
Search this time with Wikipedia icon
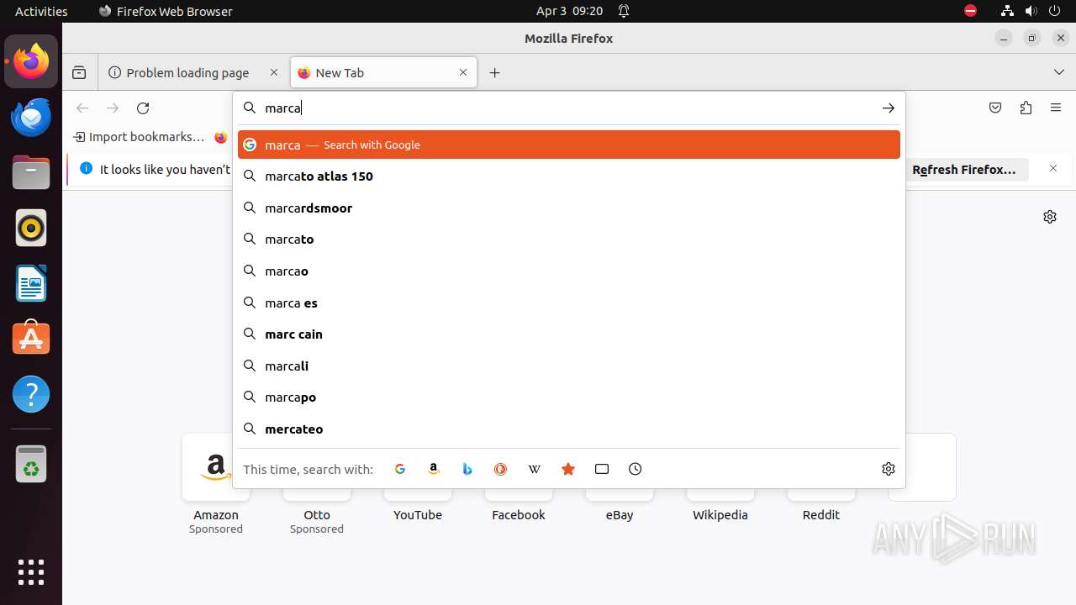[535, 469]
